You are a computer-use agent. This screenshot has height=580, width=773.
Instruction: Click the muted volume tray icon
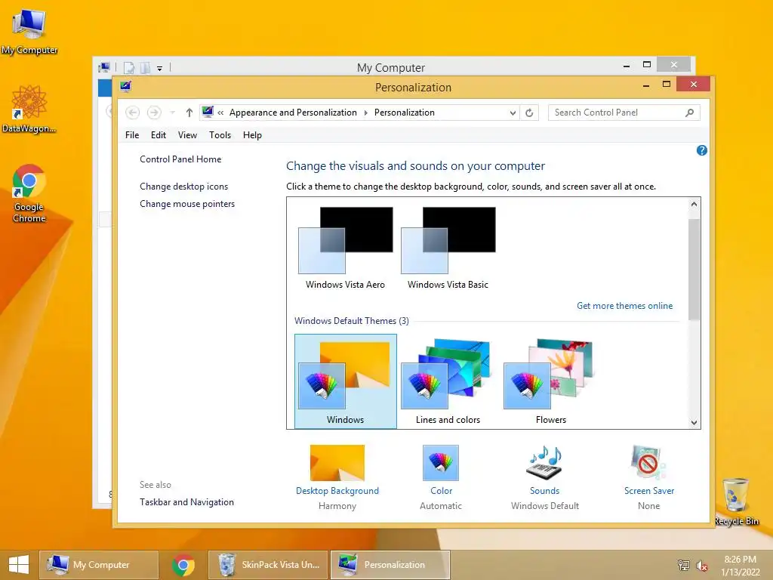701,566
